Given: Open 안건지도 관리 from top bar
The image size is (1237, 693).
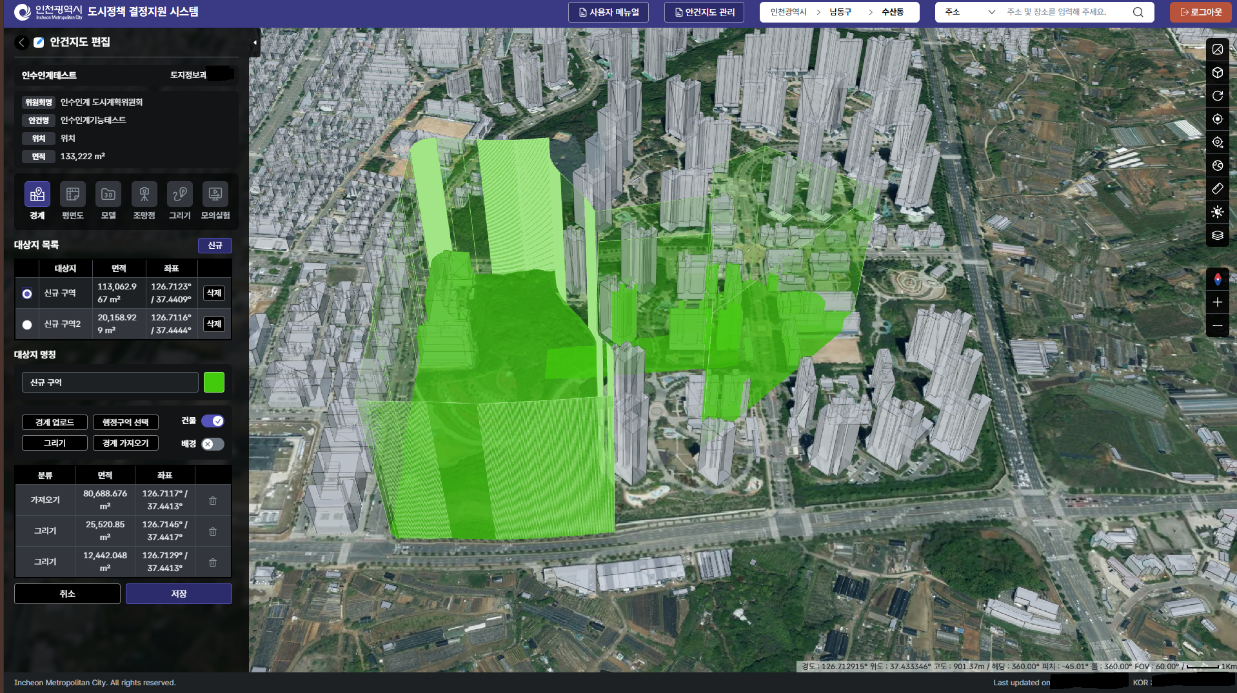Looking at the screenshot, I should tap(704, 12).
